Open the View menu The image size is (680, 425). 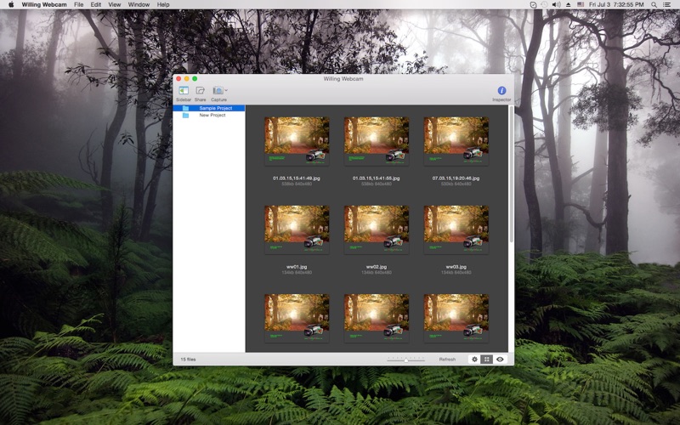[115, 4]
